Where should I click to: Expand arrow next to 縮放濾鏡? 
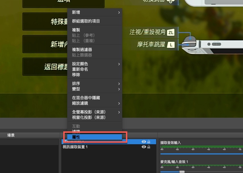pyautogui.click(x=119, y=103)
